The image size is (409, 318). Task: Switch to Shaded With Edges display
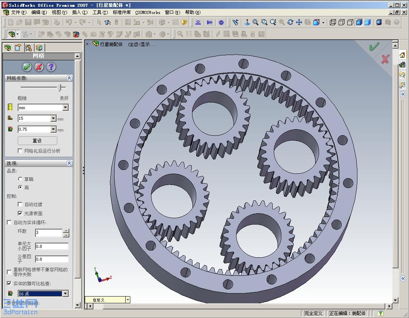[359, 23]
